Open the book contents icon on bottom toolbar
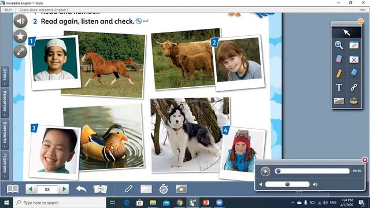 (13, 189)
